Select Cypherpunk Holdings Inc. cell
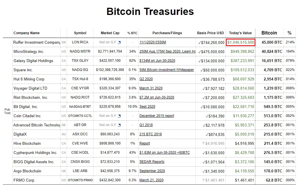The width and height of the screenshot is (297, 185). coord(37,153)
